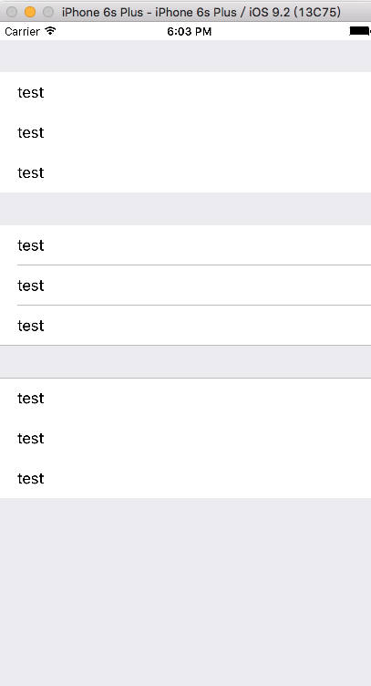
Task: Select first test row in top section
Action: click(x=185, y=92)
